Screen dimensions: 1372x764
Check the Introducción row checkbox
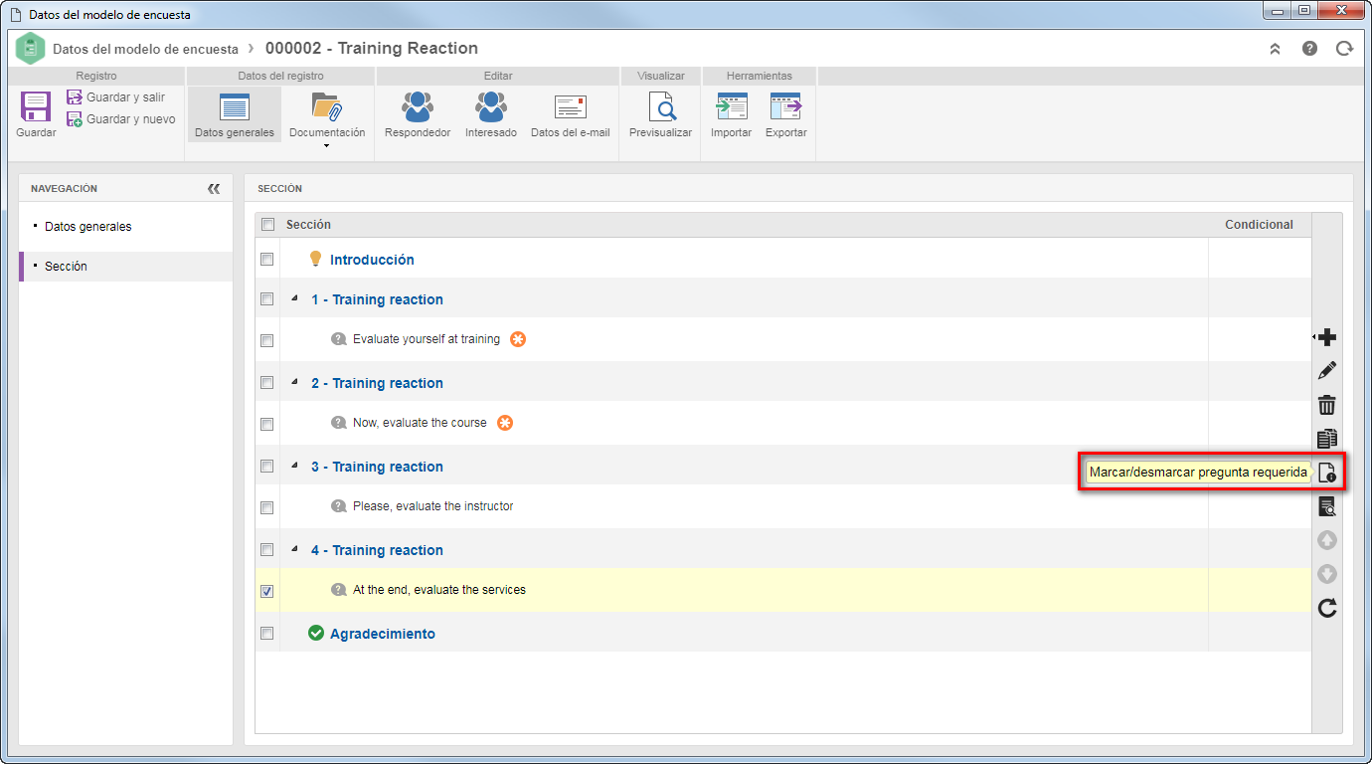tap(266, 259)
